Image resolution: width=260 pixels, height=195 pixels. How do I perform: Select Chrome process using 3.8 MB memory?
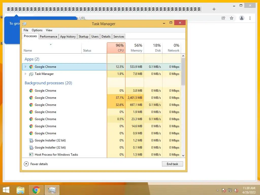[102, 91]
